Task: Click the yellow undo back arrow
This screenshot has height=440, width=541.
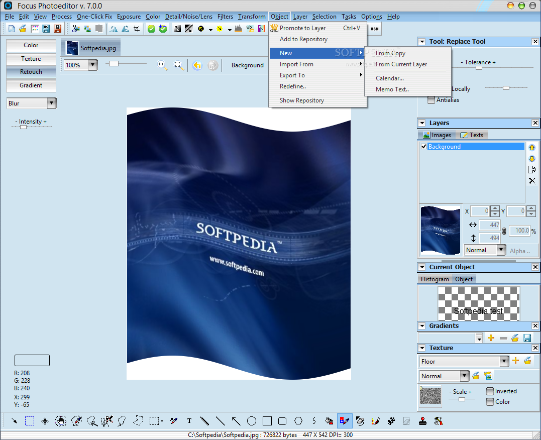Action: click(197, 65)
